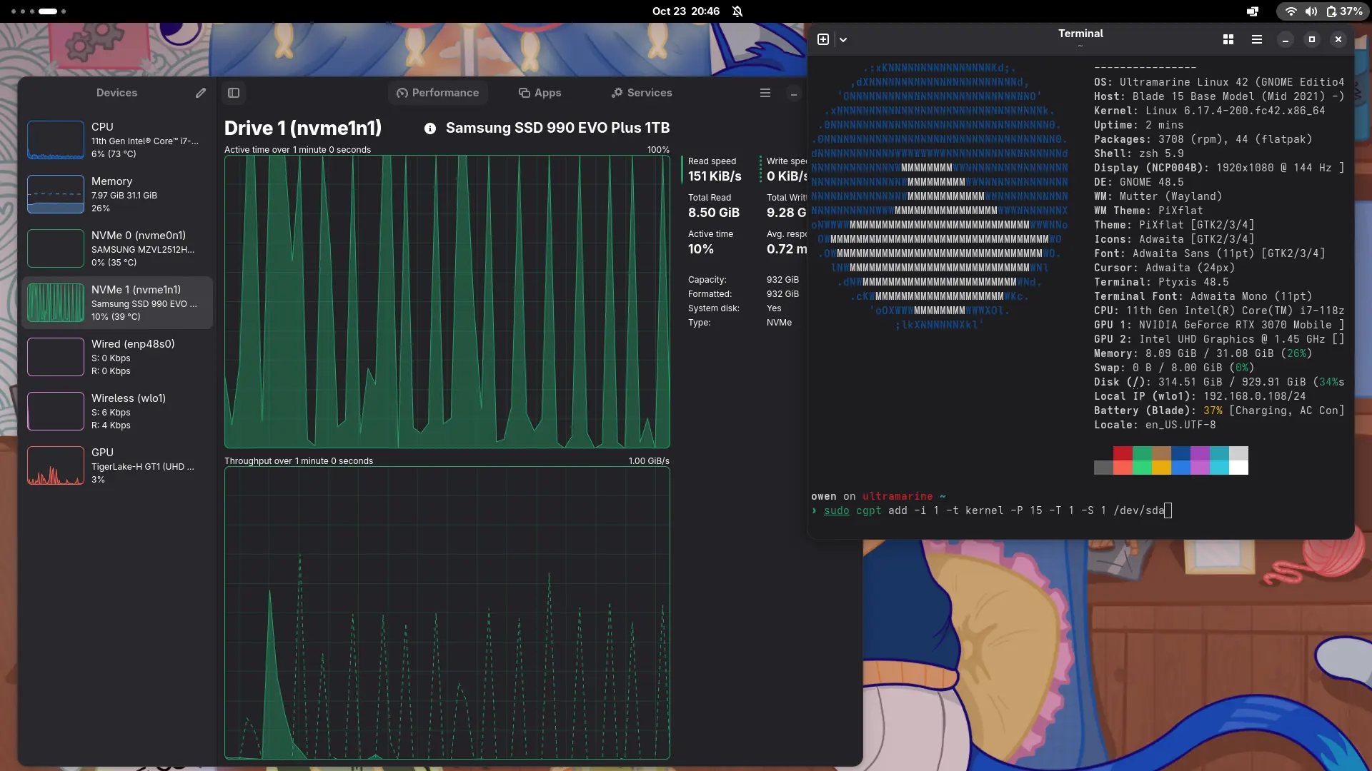The width and height of the screenshot is (1372, 771).
Task: Click the edit devices pencil icon
Action: [x=201, y=93]
